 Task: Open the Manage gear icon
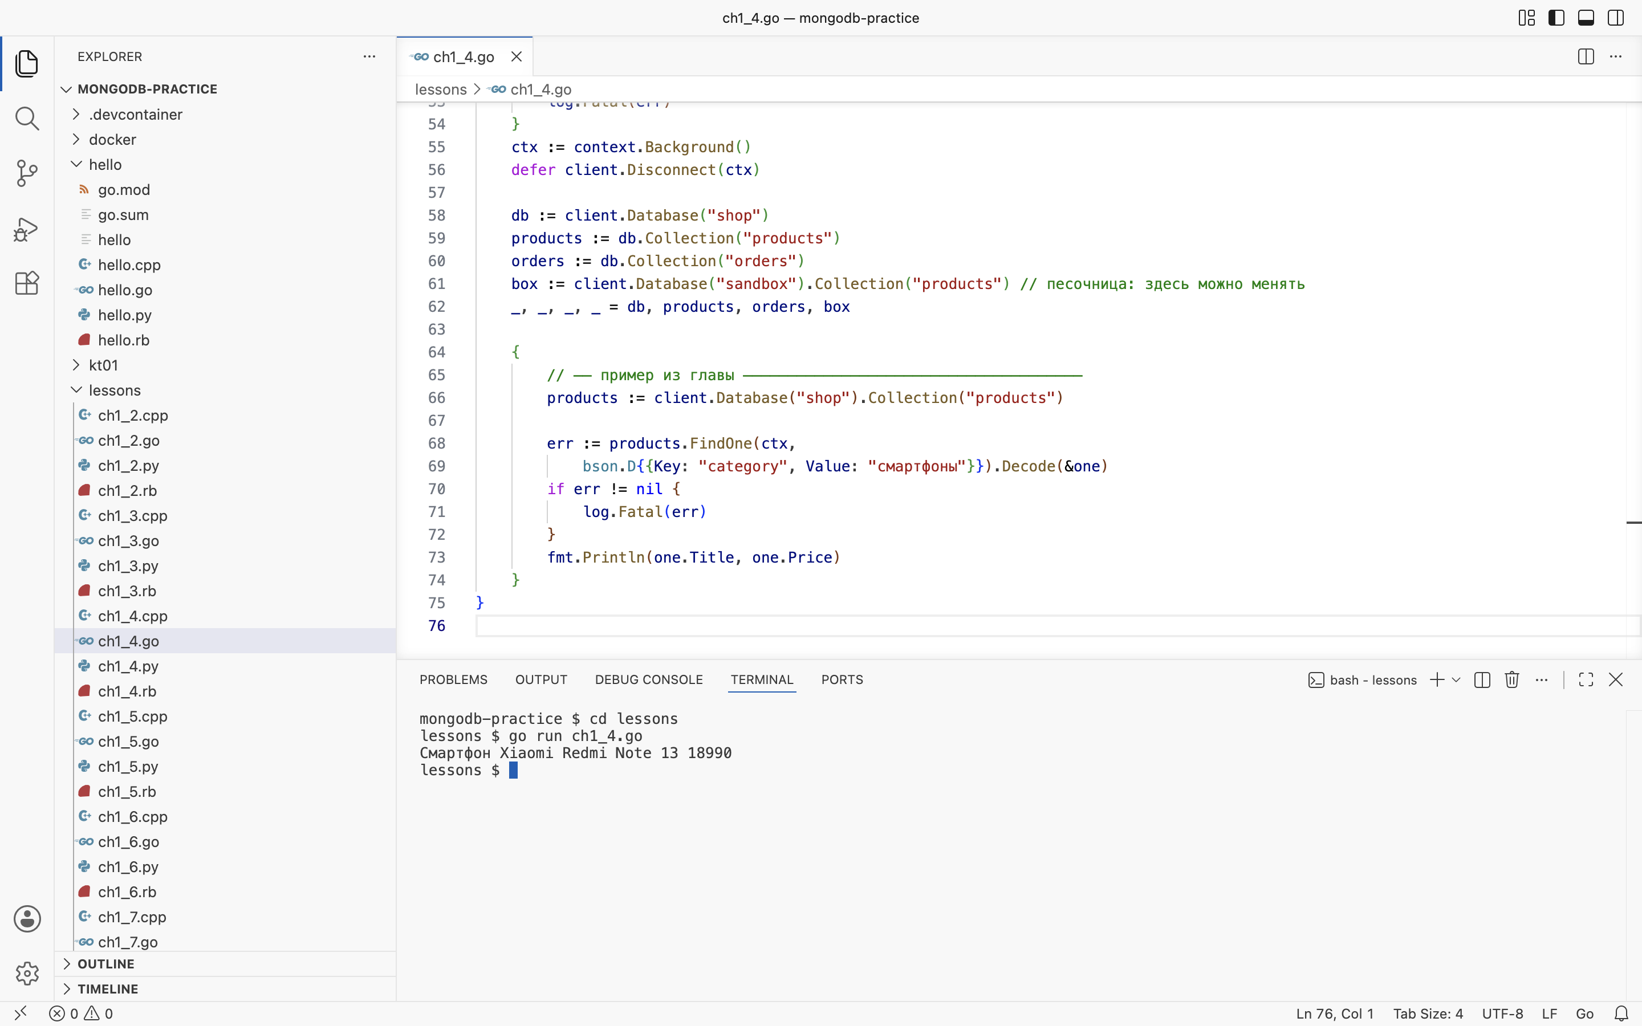coord(27,973)
